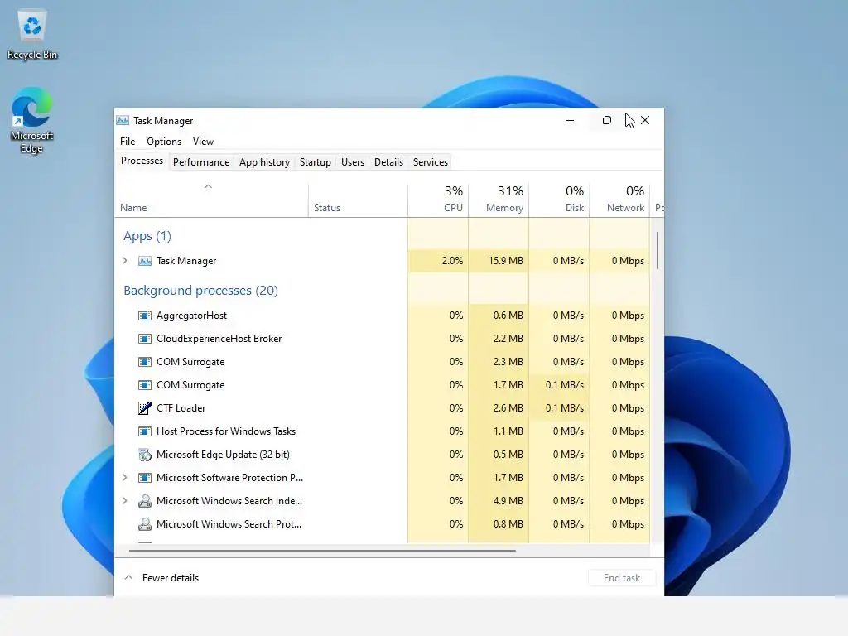Image resolution: width=848 pixels, height=636 pixels.
Task: Click the horizontal scrollbar thumb
Action: pyautogui.click(x=322, y=551)
